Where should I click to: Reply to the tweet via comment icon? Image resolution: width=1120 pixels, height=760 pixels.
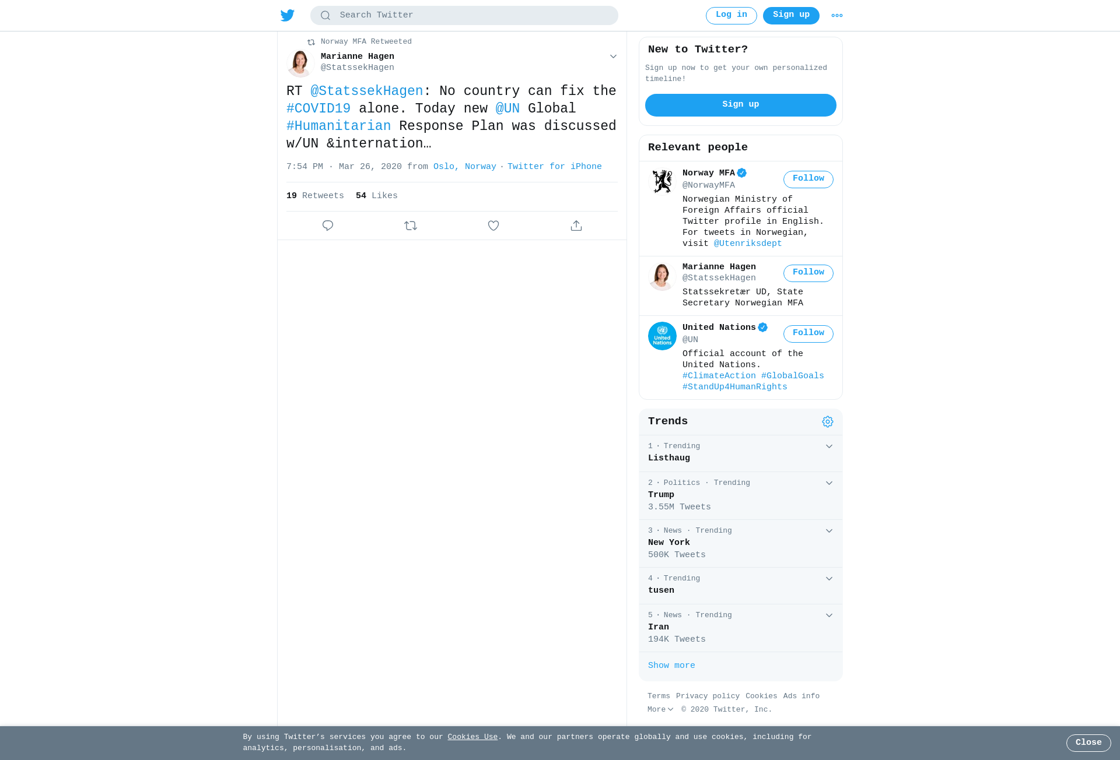pos(328,226)
